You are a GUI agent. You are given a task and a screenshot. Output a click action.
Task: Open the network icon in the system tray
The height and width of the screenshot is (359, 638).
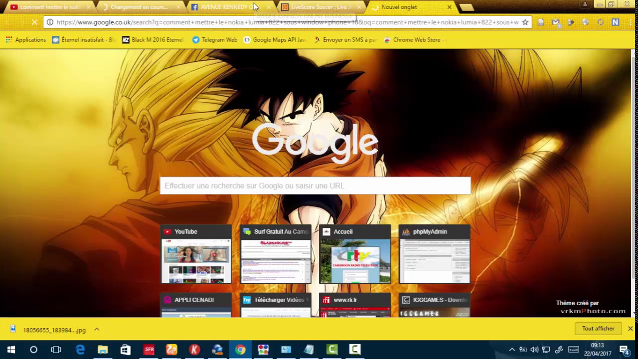pyautogui.click(x=546, y=350)
